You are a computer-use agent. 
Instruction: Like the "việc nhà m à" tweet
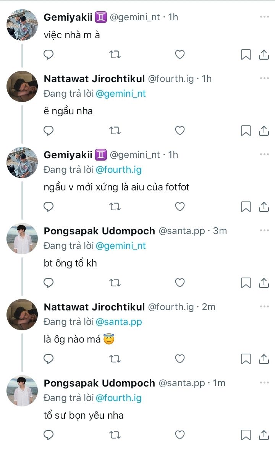tap(180, 55)
